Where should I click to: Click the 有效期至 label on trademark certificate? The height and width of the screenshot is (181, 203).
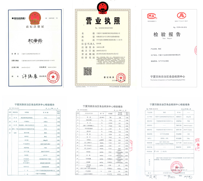pos(43,67)
